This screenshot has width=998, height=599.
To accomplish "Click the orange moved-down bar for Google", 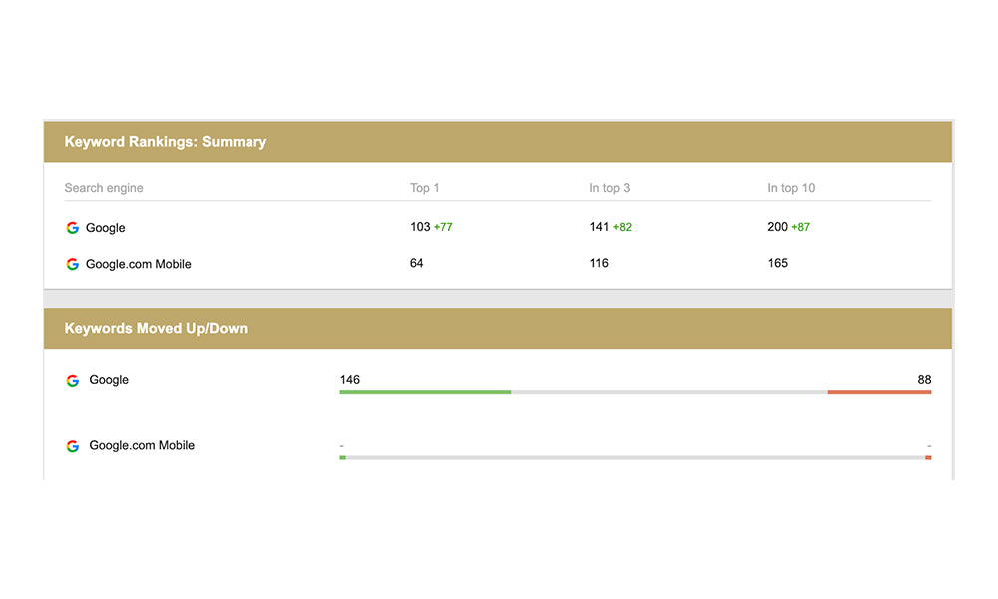I will (x=879, y=392).
